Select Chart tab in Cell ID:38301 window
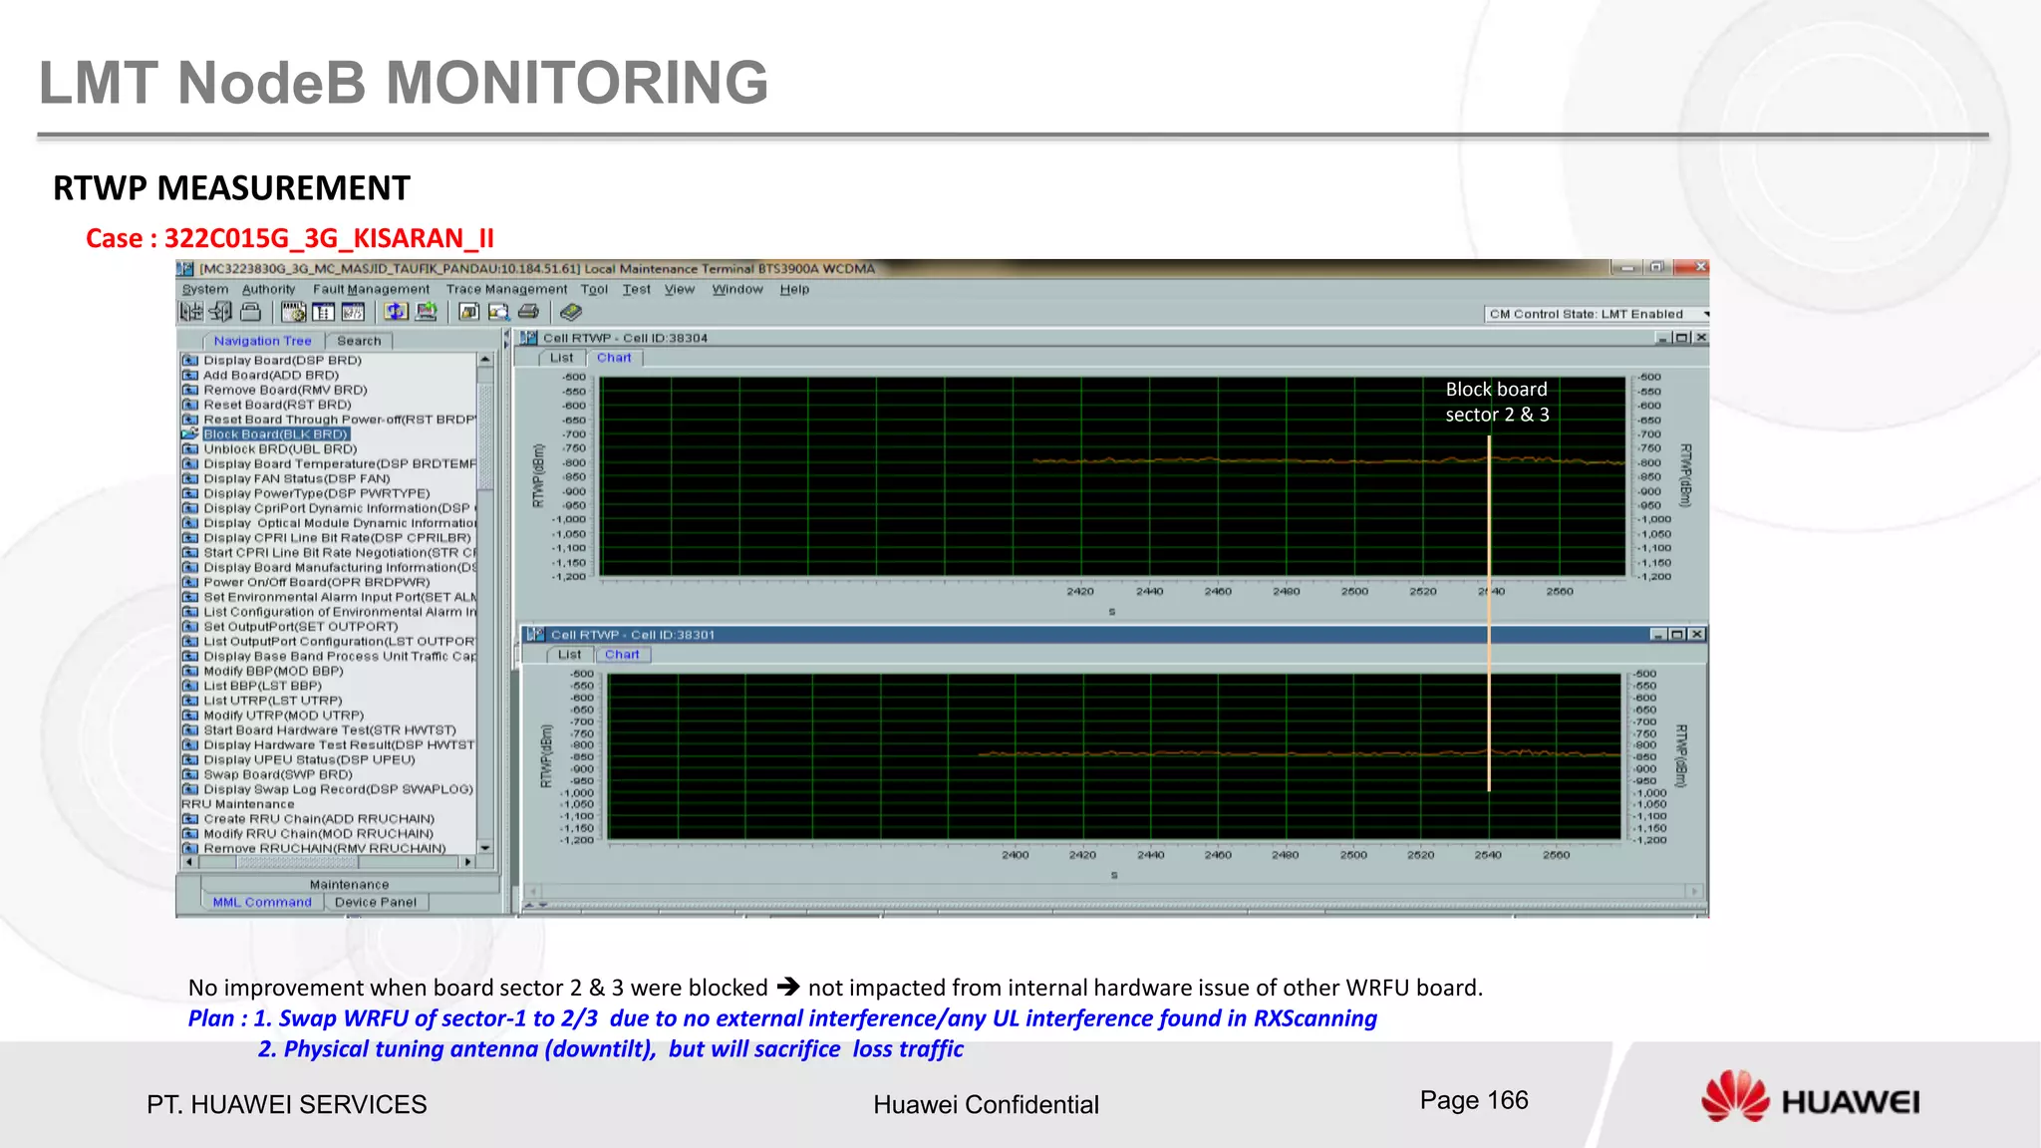The height and width of the screenshot is (1148, 2041). (x=622, y=655)
